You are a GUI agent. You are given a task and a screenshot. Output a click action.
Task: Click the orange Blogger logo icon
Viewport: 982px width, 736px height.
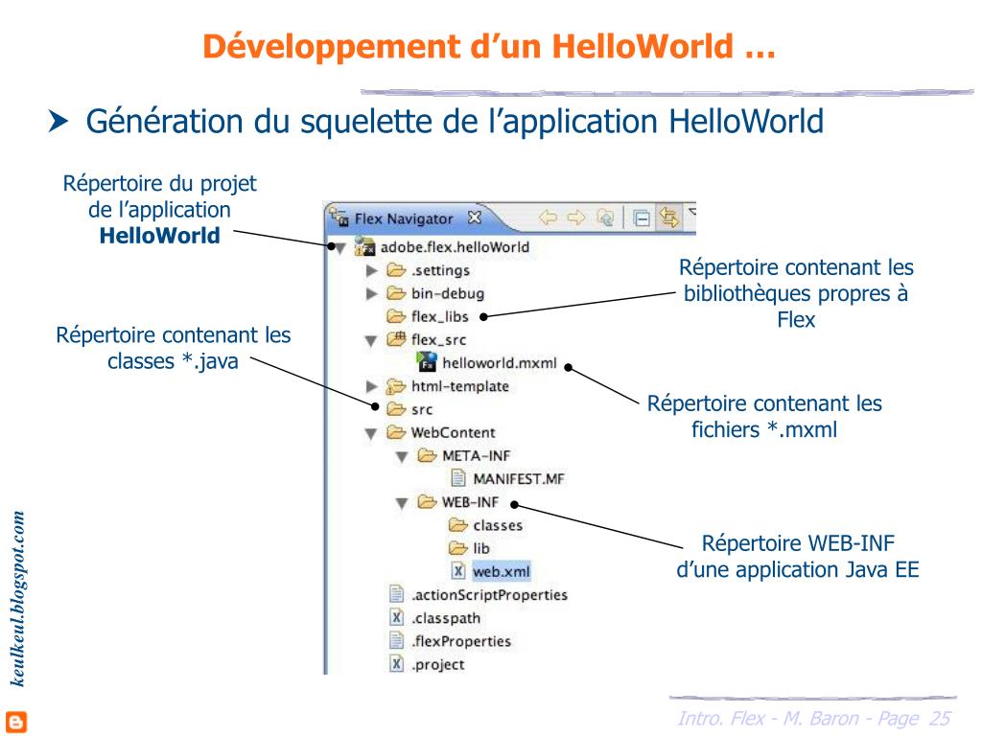click(x=16, y=722)
